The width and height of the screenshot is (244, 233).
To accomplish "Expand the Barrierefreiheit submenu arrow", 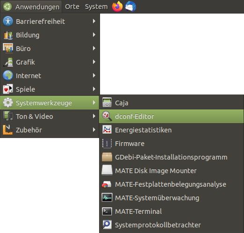I will (94, 21).
